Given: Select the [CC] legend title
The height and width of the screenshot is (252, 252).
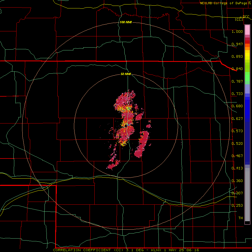Looking at the screenshot, I should (x=239, y=19).
